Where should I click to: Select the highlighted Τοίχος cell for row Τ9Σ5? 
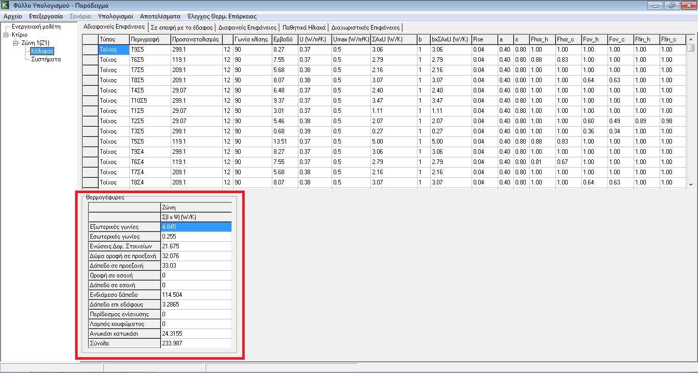click(113, 50)
